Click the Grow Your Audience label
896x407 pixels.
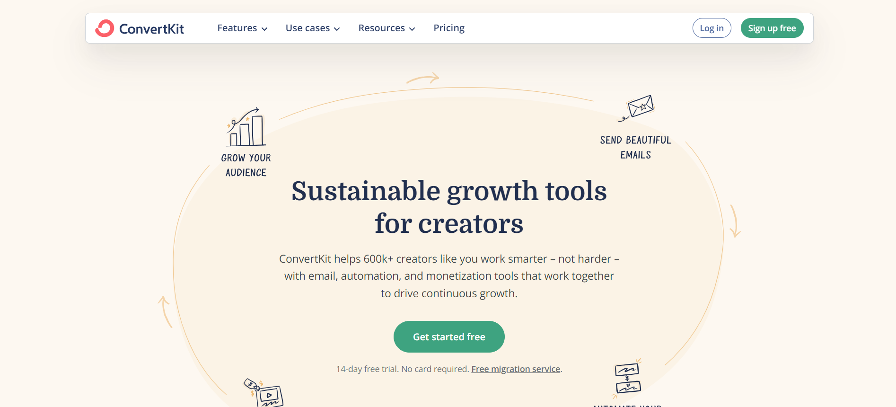pyautogui.click(x=246, y=165)
